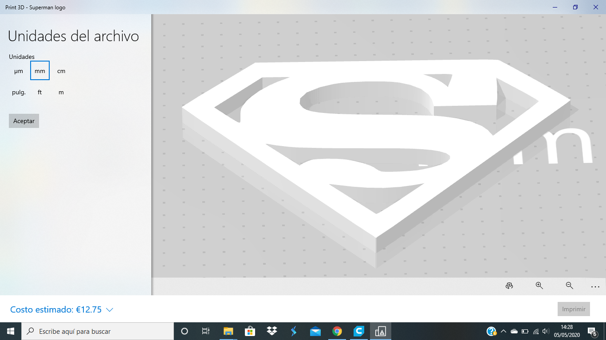The image size is (606, 340).
Task: Click the Print 3D taskbar icon
Action: pyautogui.click(x=380, y=331)
